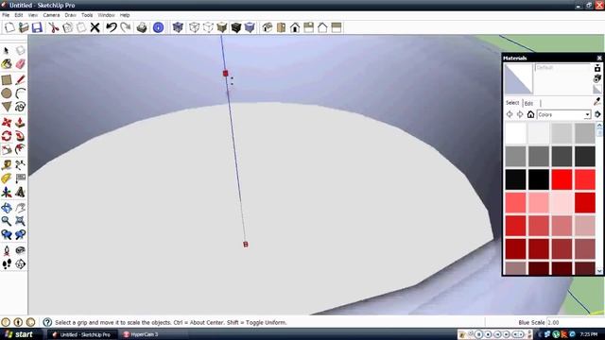The image size is (605, 340).
Task: Switch to Wireframe face style
Action: (x=195, y=27)
